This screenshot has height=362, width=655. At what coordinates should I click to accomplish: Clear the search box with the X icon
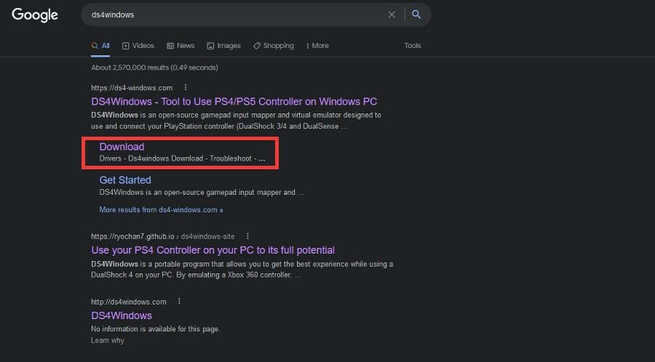pyautogui.click(x=392, y=15)
